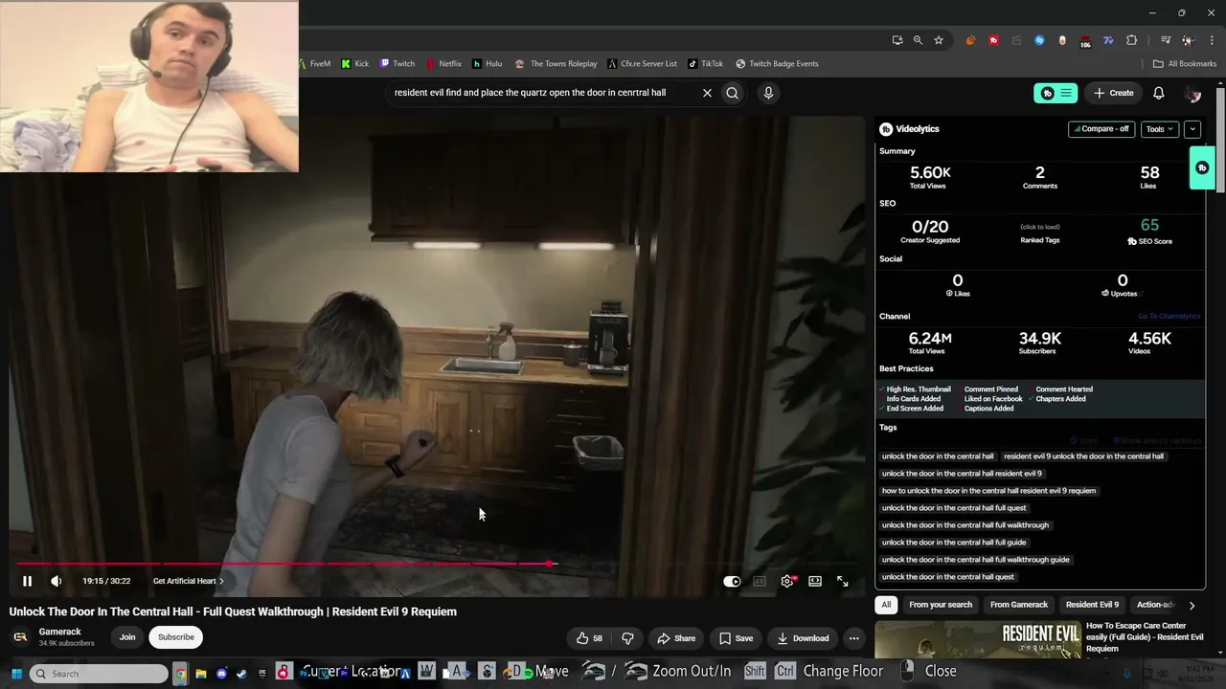Viewport: 1226px width, 689px height.
Task: Open the TubeBuddy side tab
Action: pyautogui.click(x=1202, y=168)
